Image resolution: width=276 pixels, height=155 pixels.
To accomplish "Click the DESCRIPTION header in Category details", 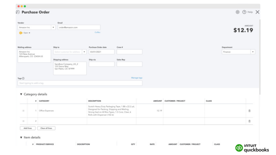I will (95, 101).
